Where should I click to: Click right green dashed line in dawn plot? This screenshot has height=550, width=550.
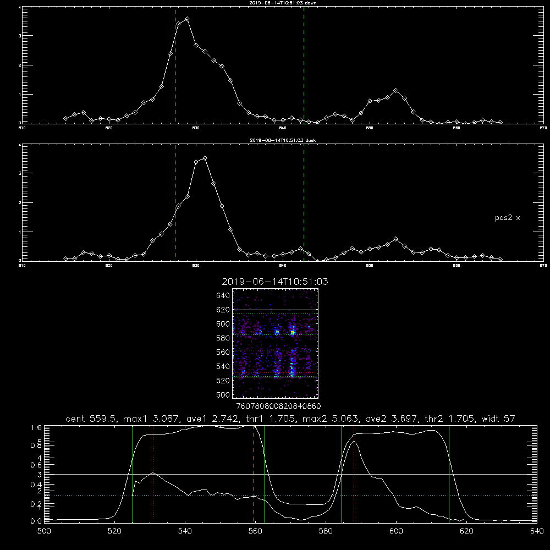(304, 65)
